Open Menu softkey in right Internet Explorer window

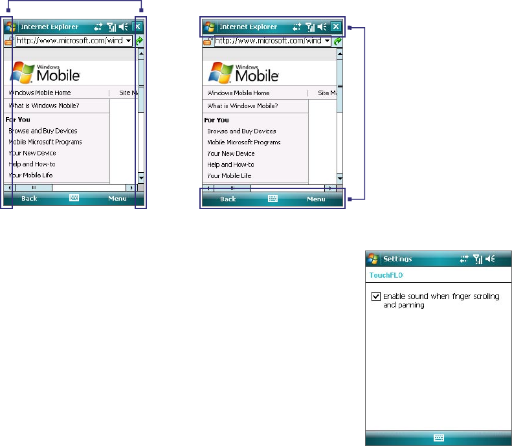tap(316, 199)
